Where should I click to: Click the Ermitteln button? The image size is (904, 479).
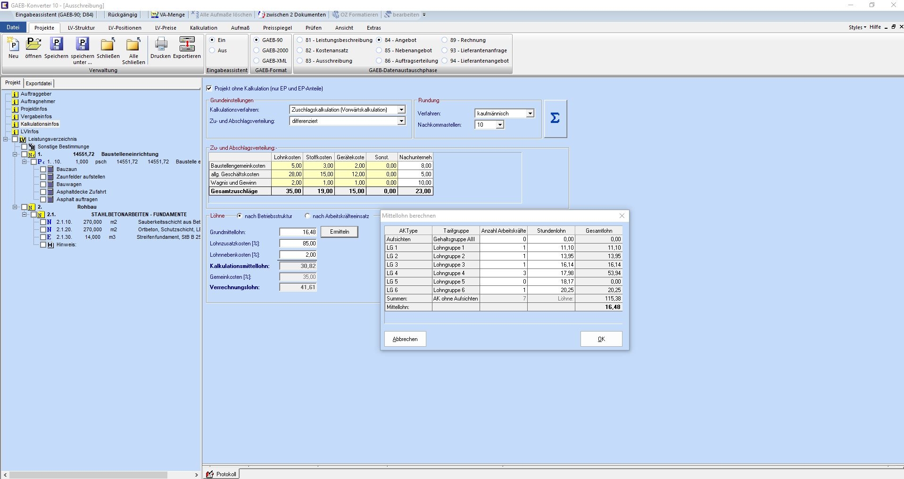339,232
